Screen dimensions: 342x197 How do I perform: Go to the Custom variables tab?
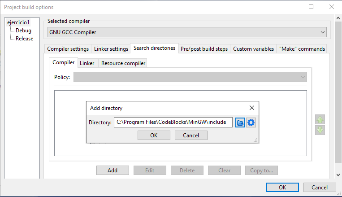(x=253, y=49)
